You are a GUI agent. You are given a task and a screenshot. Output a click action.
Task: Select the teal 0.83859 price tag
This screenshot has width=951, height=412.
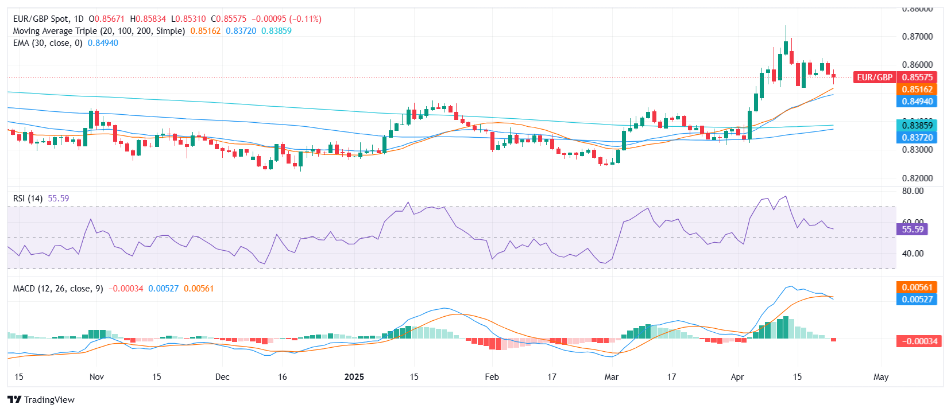point(917,126)
